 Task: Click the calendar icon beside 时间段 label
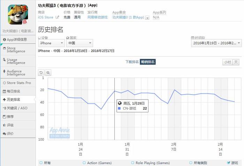pos(193,37)
